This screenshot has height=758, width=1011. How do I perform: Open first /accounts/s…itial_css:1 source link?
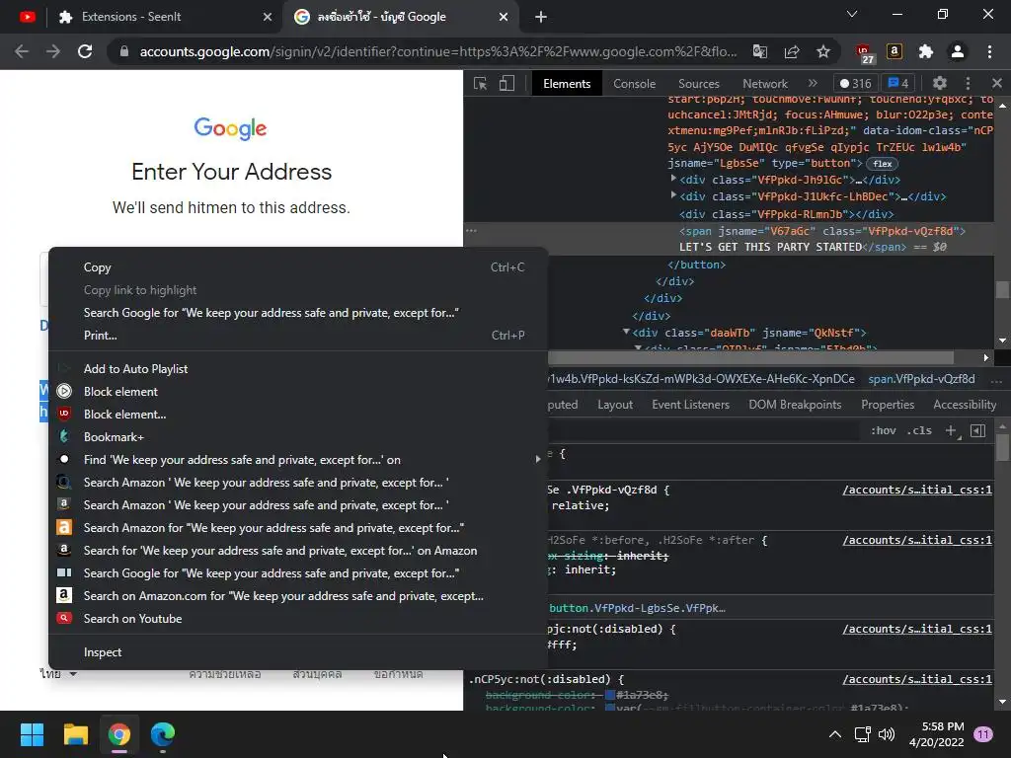click(917, 490)
